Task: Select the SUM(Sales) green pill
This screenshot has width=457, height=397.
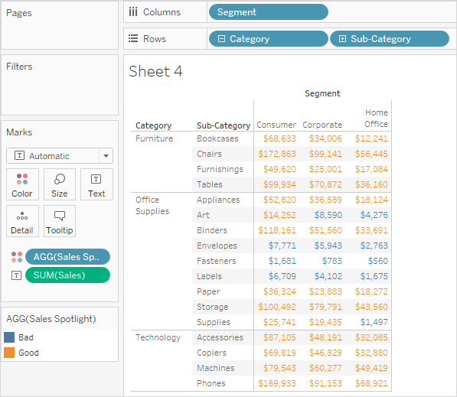Action: (67, 275)
